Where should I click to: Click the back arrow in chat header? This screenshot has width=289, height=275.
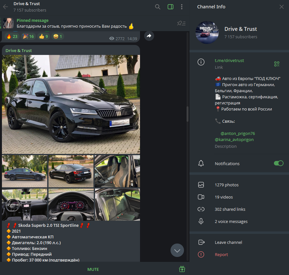[x=5, y=7]
